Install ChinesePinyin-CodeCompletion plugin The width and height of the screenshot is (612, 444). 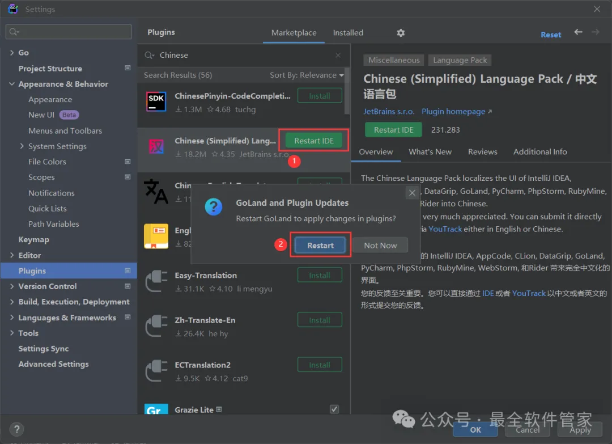point(320,96)
